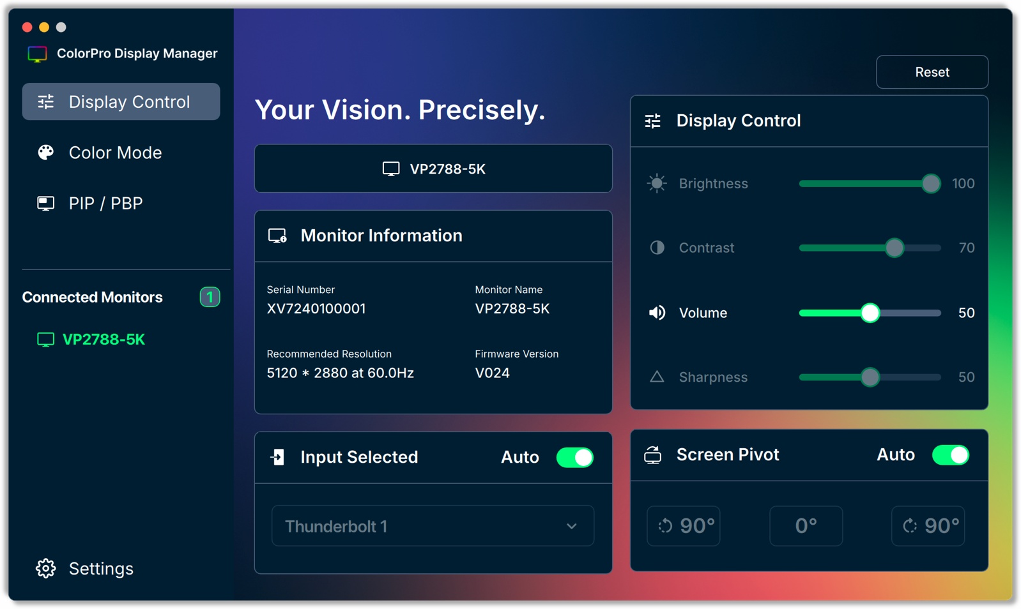
Task: Adjust the Brightness slider handle
Action: [931, 184]
